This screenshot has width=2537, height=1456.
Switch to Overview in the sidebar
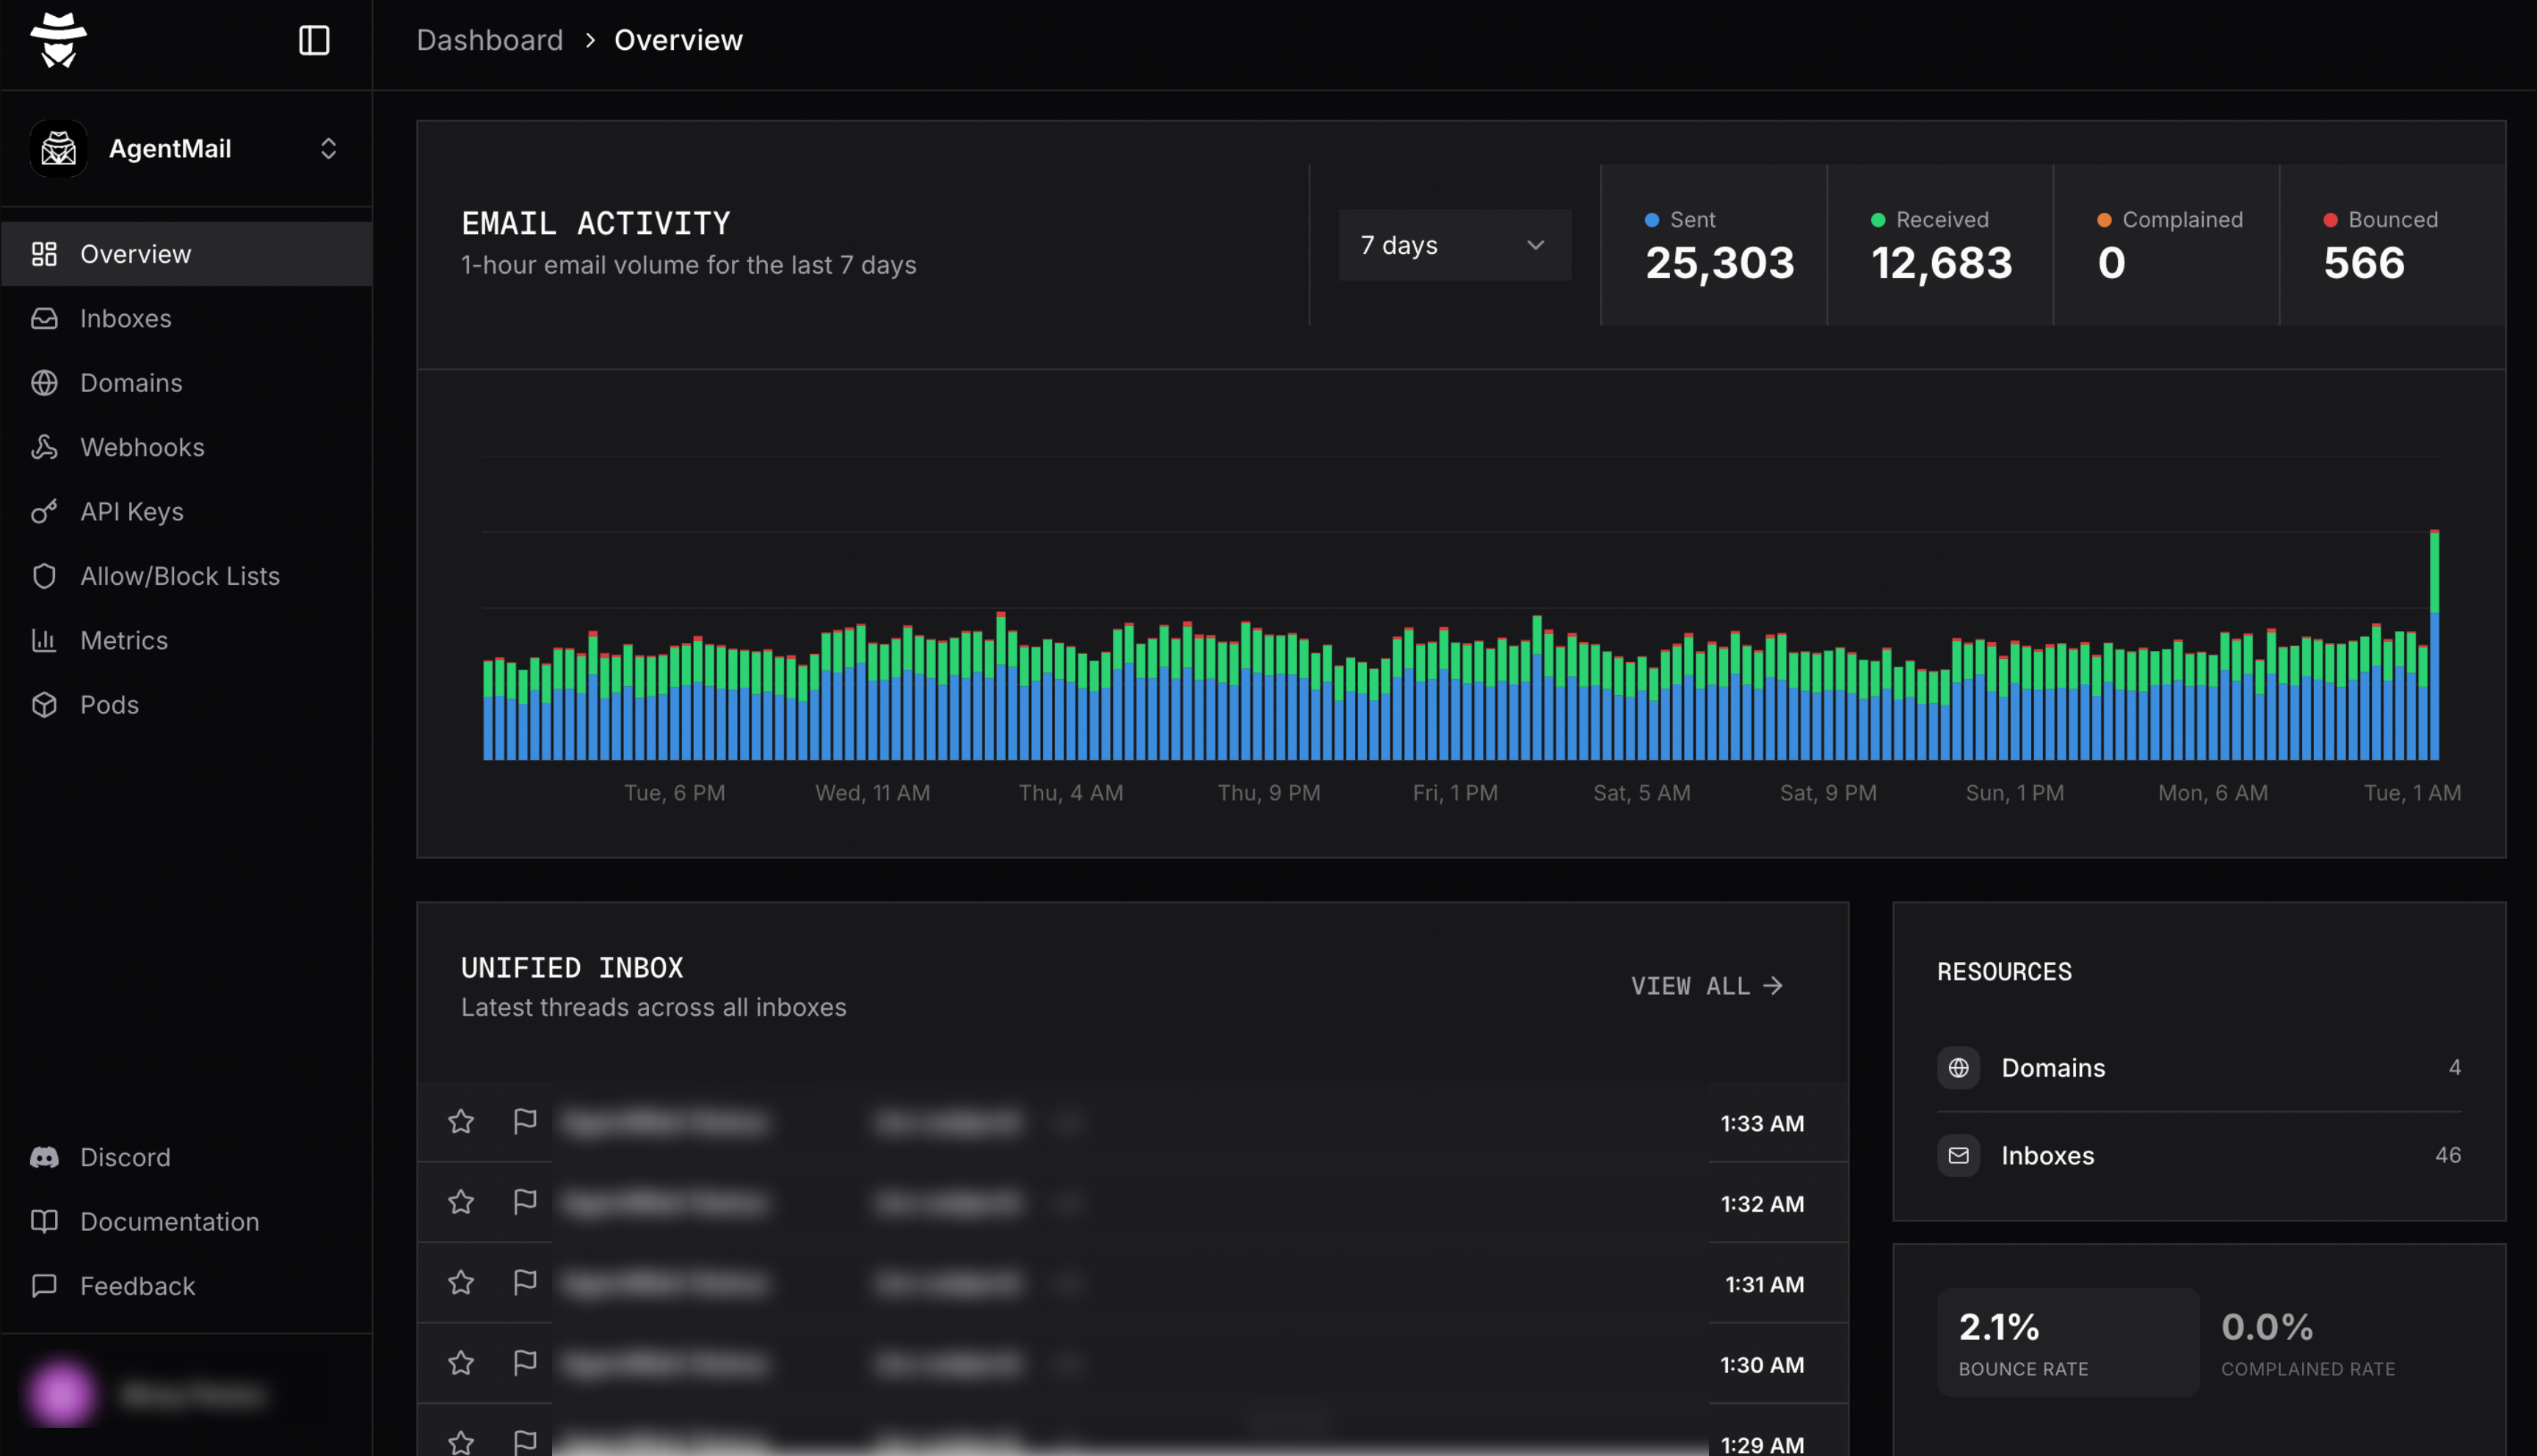[135, 253]
